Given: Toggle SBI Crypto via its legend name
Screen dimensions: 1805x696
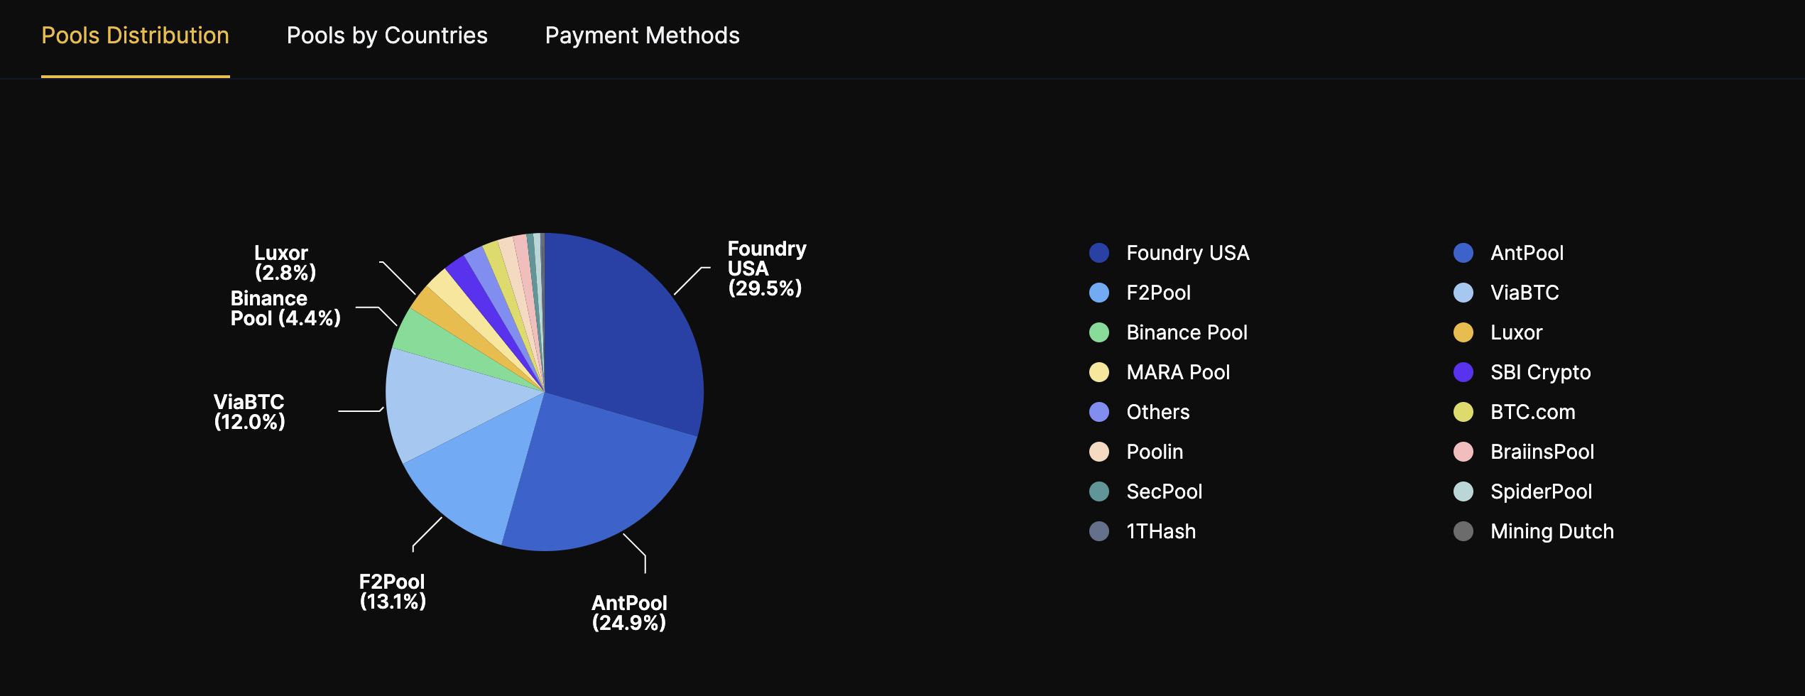Looking at the screenshot, I should [x=1541, y=372].
